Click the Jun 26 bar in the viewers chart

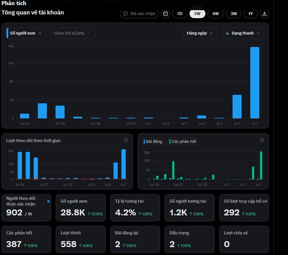click(60, 112)
